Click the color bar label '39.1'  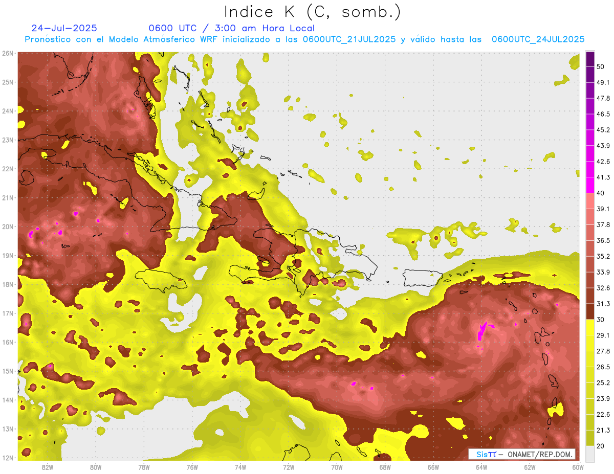603,209
